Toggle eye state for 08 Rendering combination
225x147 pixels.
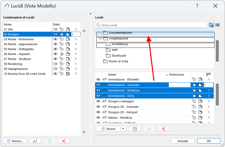[55, 64]
